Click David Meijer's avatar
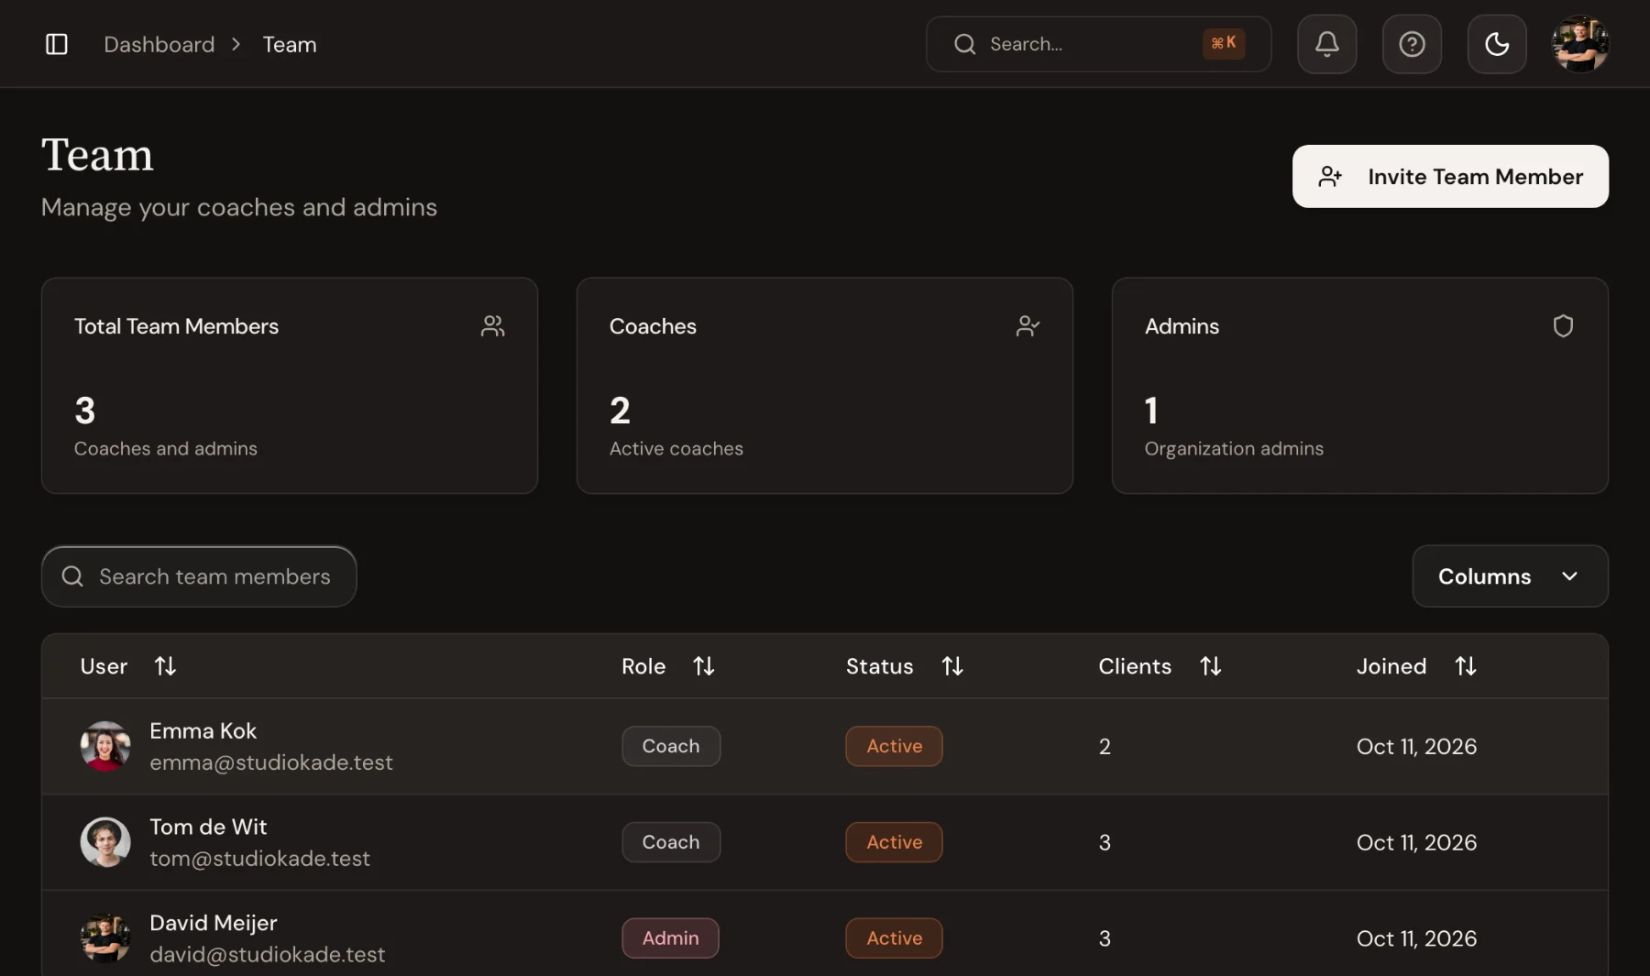 click(x=105, y=938)
